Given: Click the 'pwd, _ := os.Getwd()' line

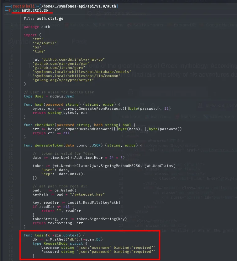Looking at the screenshot, I should tap(55, 190).
